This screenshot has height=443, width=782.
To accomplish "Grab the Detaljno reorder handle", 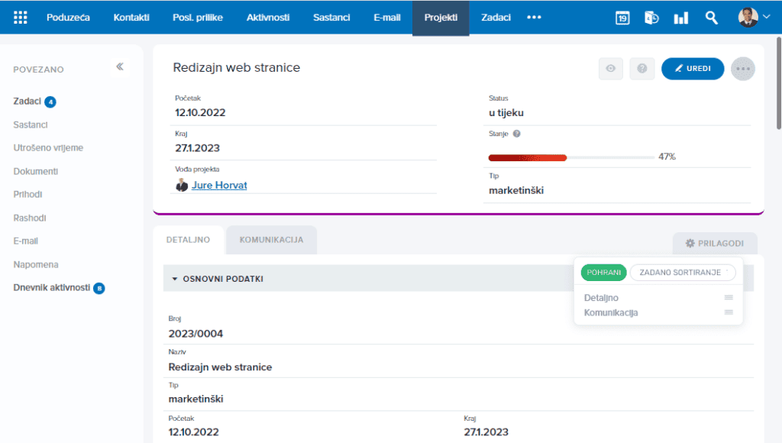I will 729,297.
